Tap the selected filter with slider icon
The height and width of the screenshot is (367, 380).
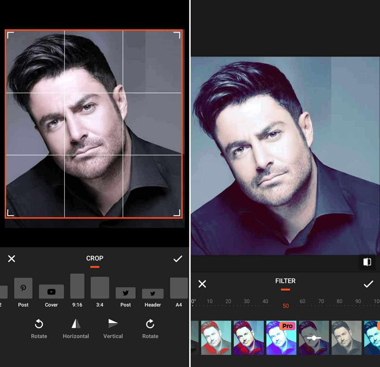314,338
